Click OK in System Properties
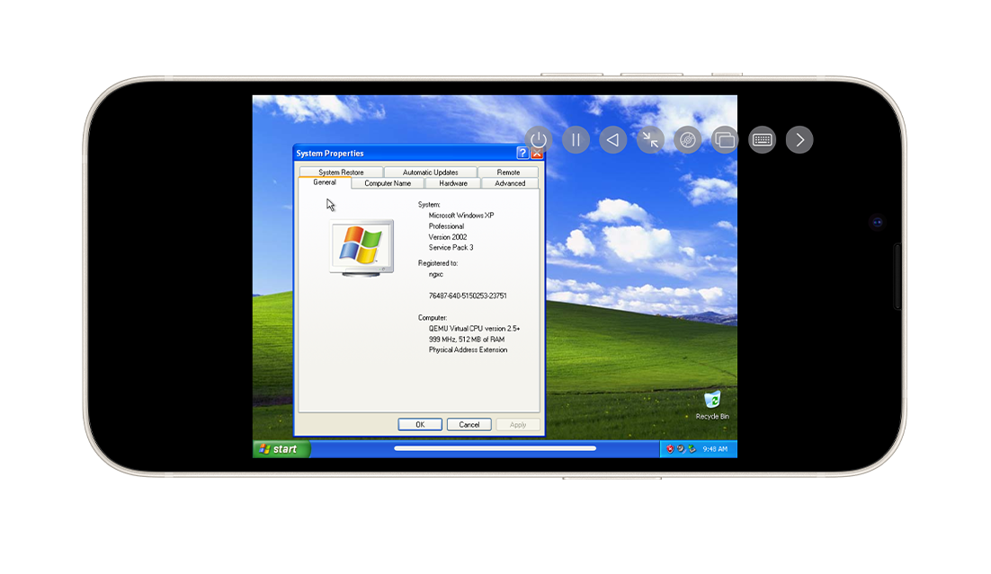991x574 pixels. [420, 424]
